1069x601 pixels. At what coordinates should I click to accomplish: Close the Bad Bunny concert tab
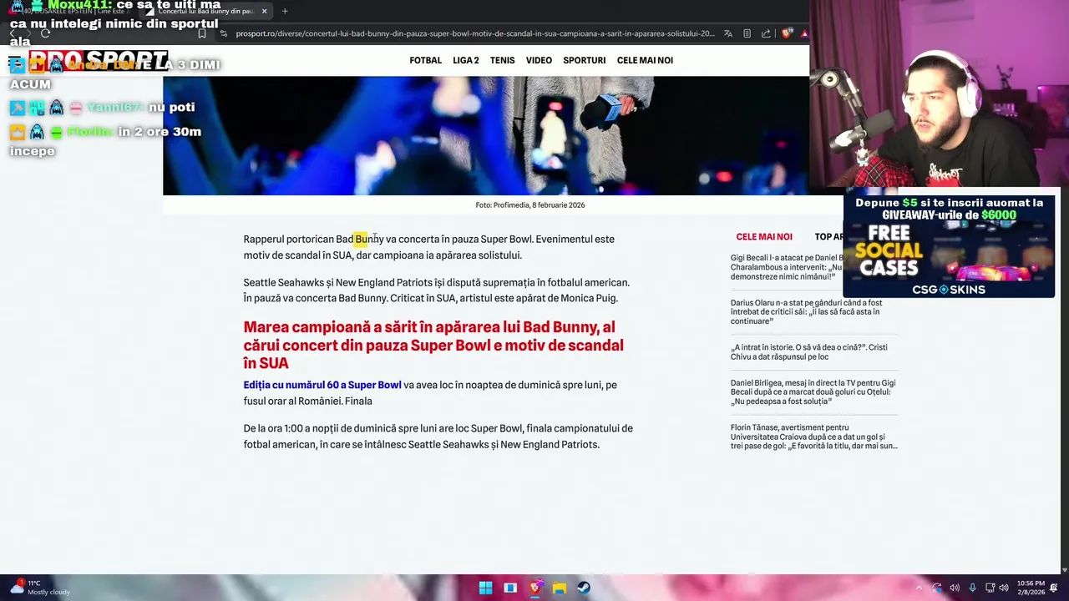pyautogui.click(x=264, y=11)
